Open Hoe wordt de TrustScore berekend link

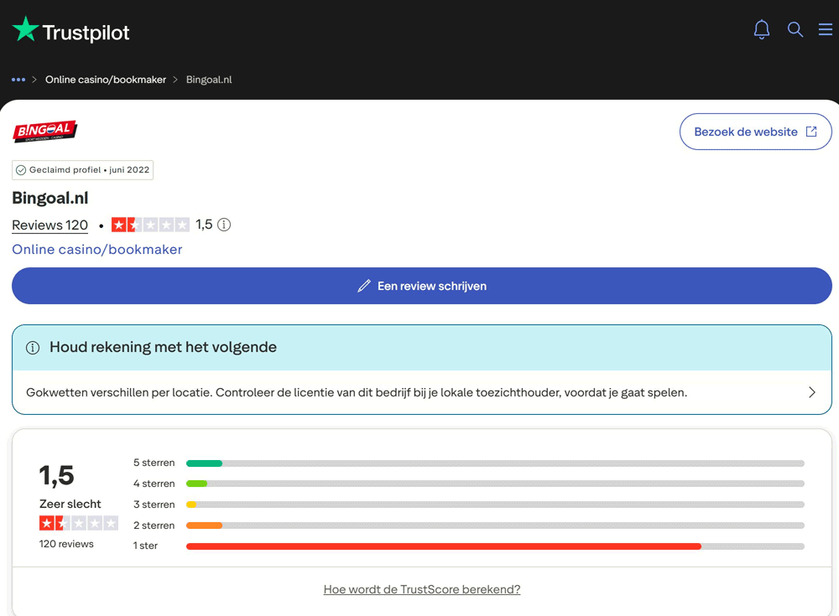(422, 589)
